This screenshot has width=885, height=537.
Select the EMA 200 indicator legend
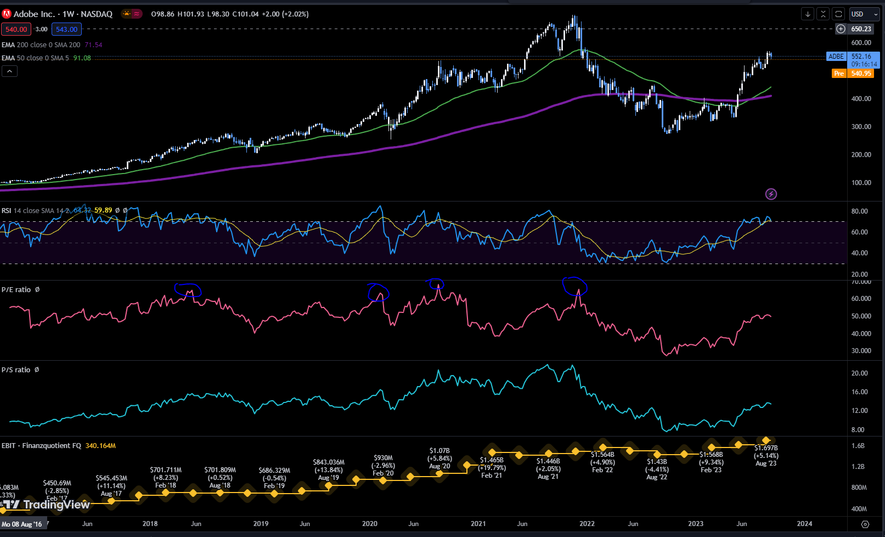pos(41,45)
